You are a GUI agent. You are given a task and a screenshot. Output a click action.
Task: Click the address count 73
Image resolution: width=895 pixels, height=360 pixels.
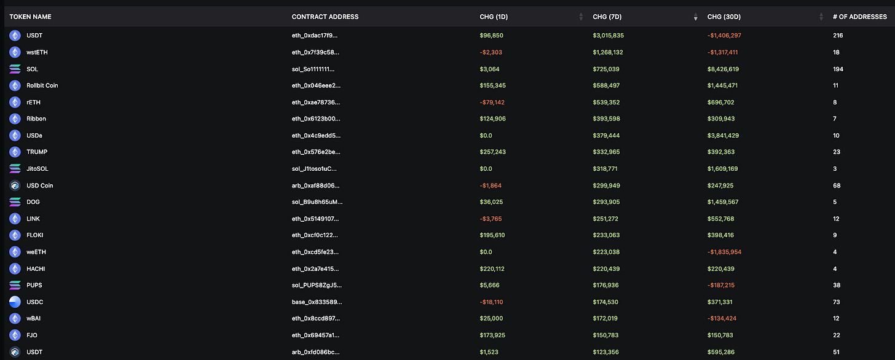tap(837, 302)
